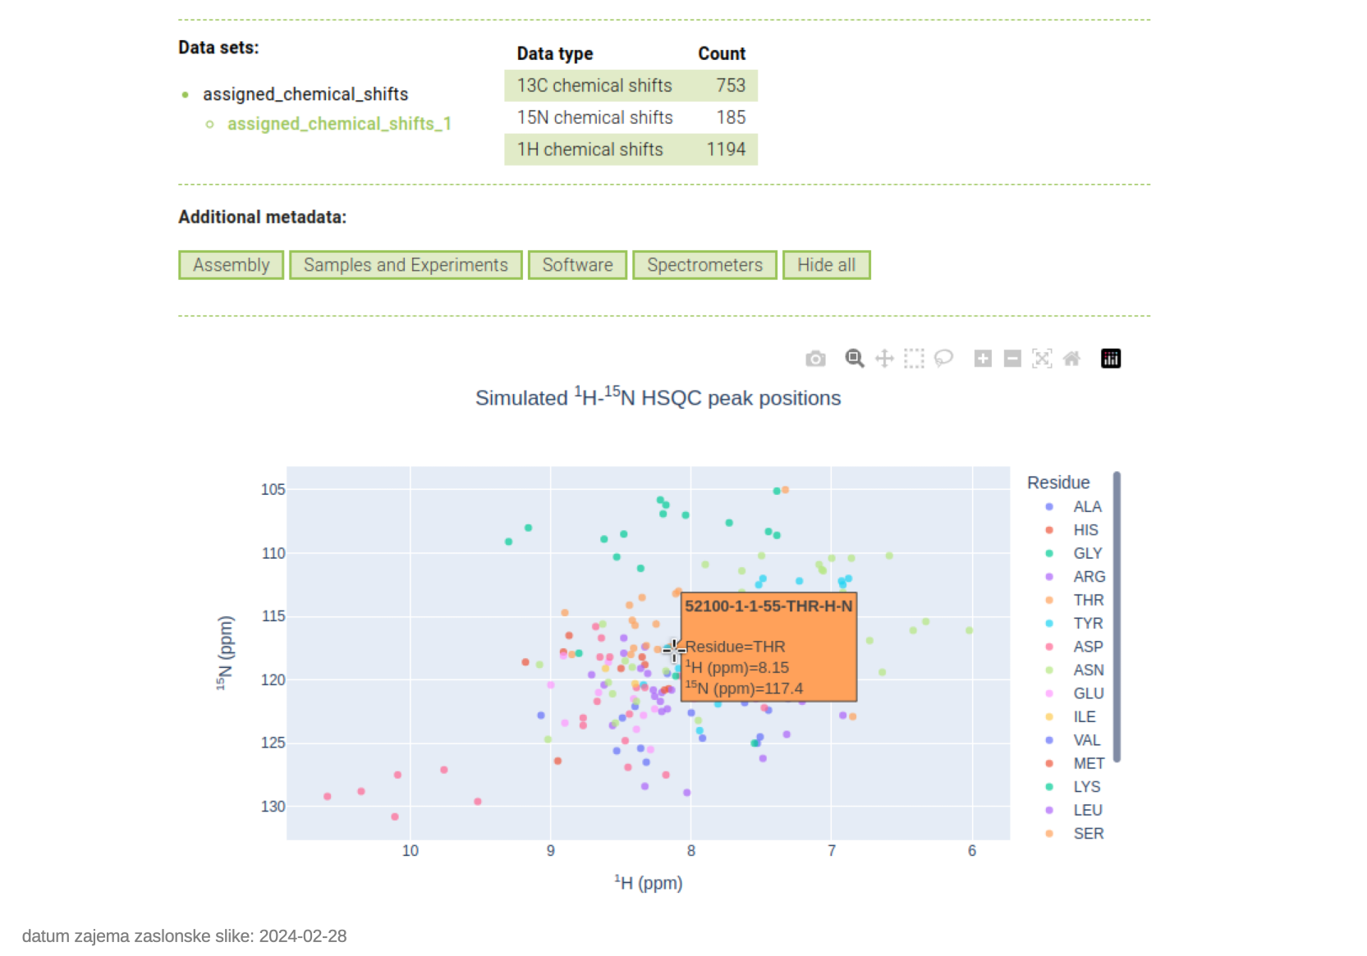Toggle ASN residue in legend

point(1074,670)
